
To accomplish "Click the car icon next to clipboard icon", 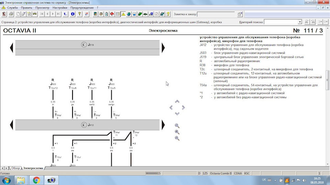I will 35,14.
